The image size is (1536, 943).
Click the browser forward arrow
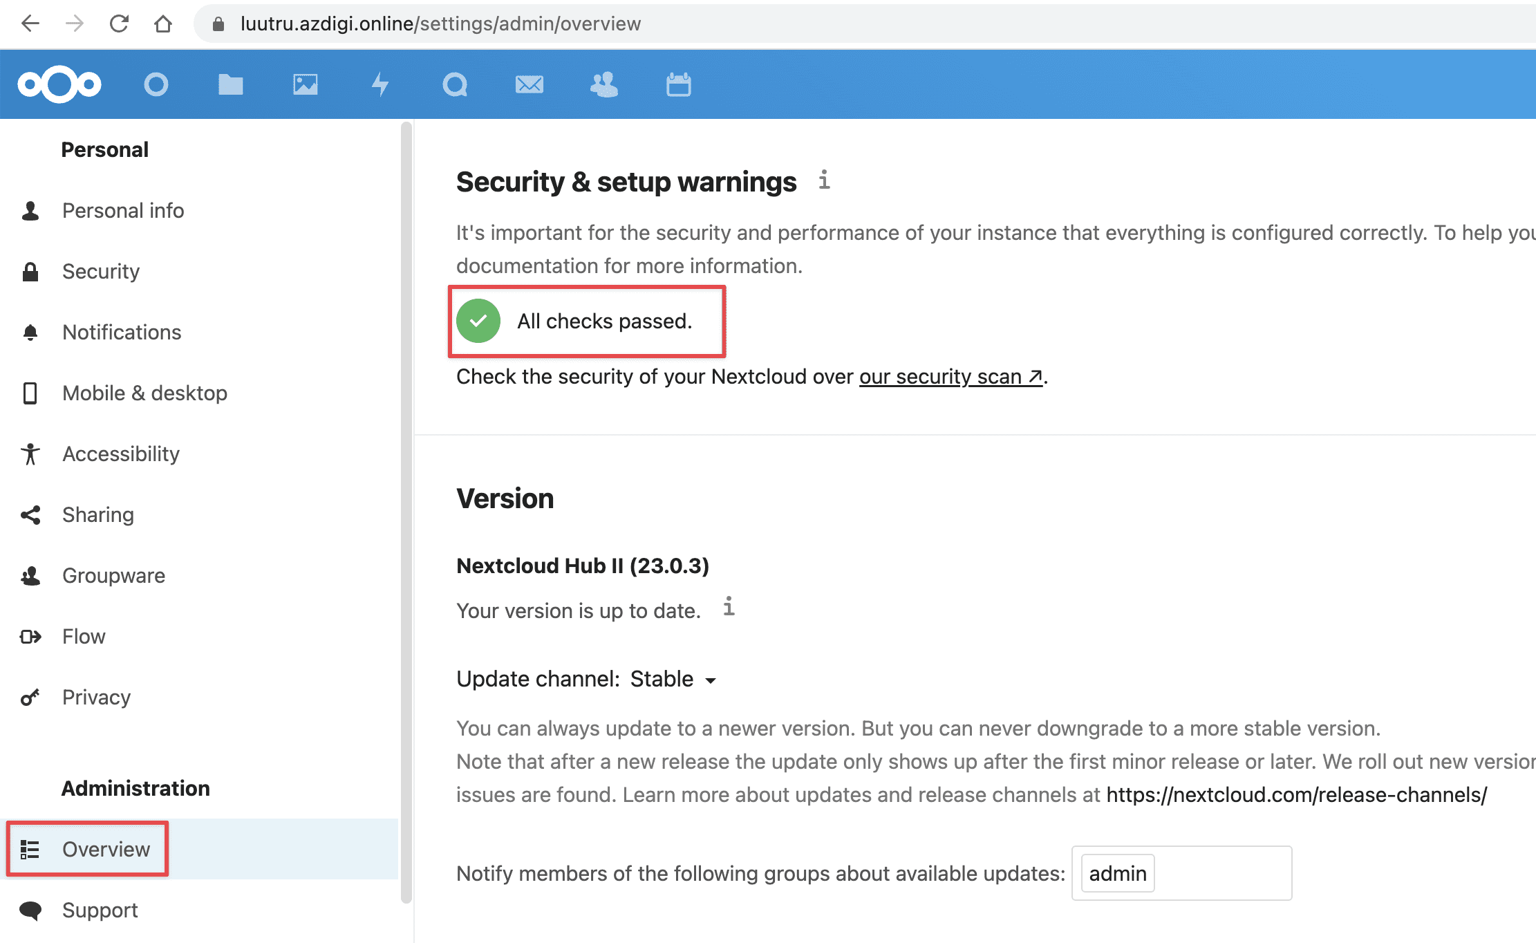75,24
